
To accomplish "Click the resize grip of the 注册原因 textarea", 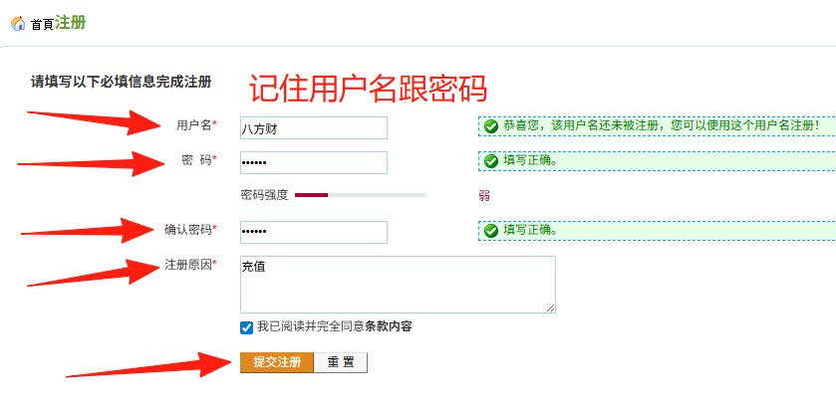I will tap(550, 308).
